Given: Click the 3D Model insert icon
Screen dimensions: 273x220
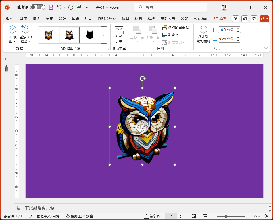Looking at the screenshot, I should coord(12,30).
